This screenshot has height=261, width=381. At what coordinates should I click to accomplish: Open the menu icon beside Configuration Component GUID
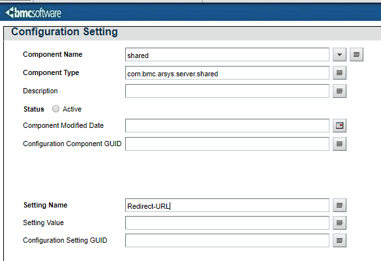point(339,144)
